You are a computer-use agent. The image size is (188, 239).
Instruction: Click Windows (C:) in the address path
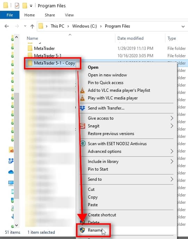coord(84,26)
